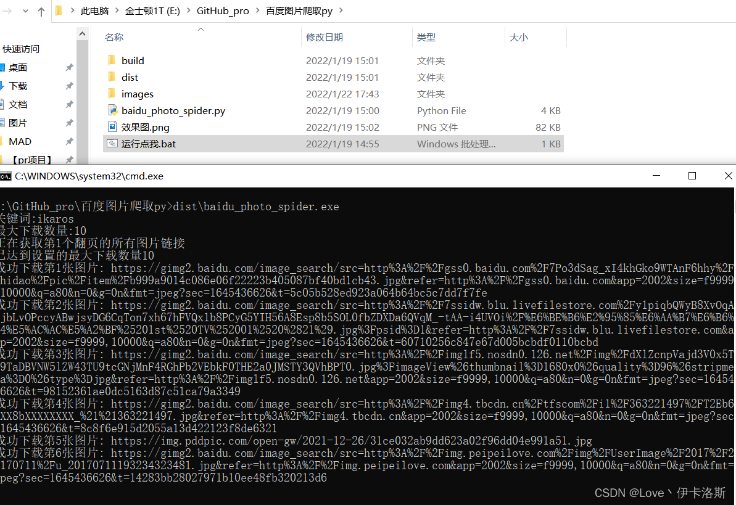Select the baidu_photo_spider.py file name

pyautogui.click(x=173, y=111)
